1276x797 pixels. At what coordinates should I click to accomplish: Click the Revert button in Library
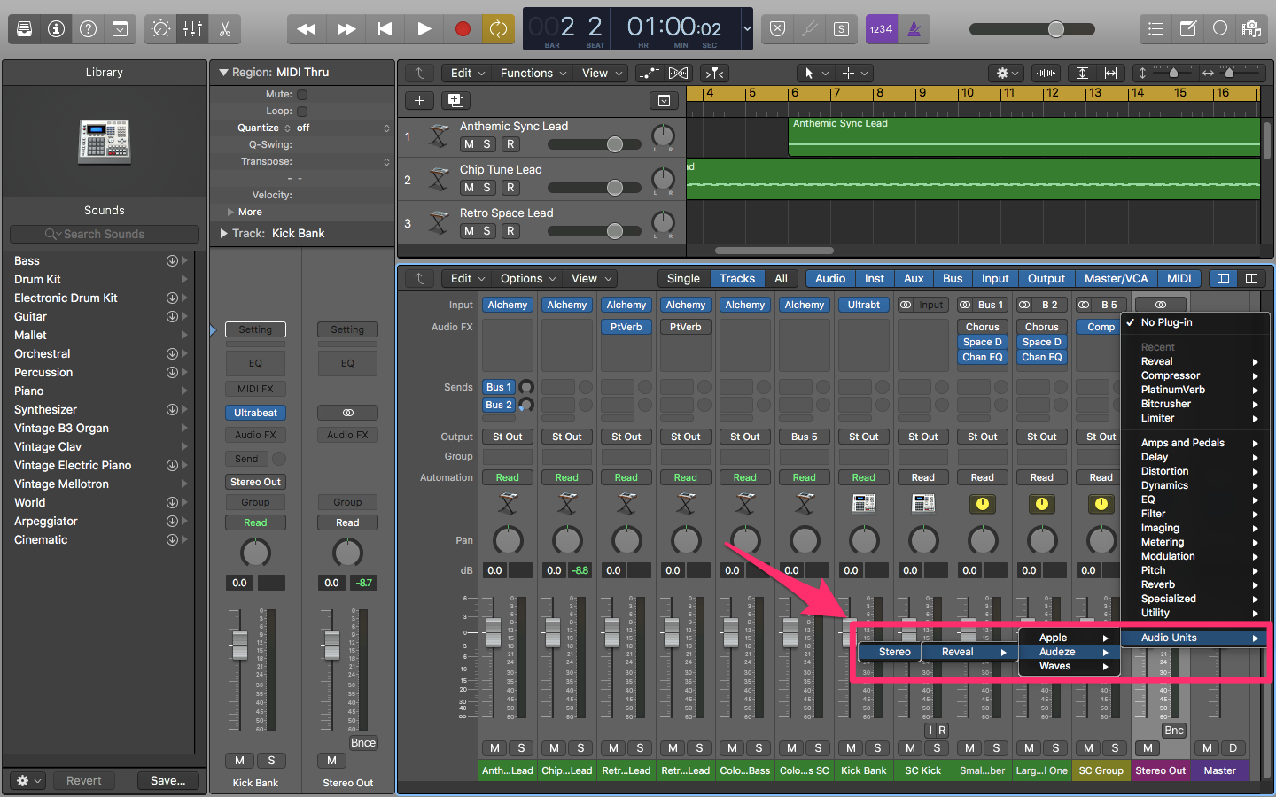point(84,780)
